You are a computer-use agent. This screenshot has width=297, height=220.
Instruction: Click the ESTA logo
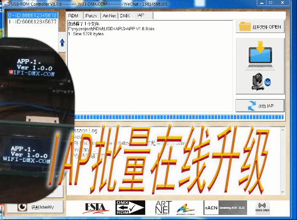click(x=96, y=208)
